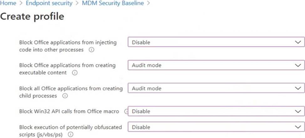Screen dimensions: 305x138
Task: Open MDM Security Baseline breadcrumb
Action: tap(113, 3)
